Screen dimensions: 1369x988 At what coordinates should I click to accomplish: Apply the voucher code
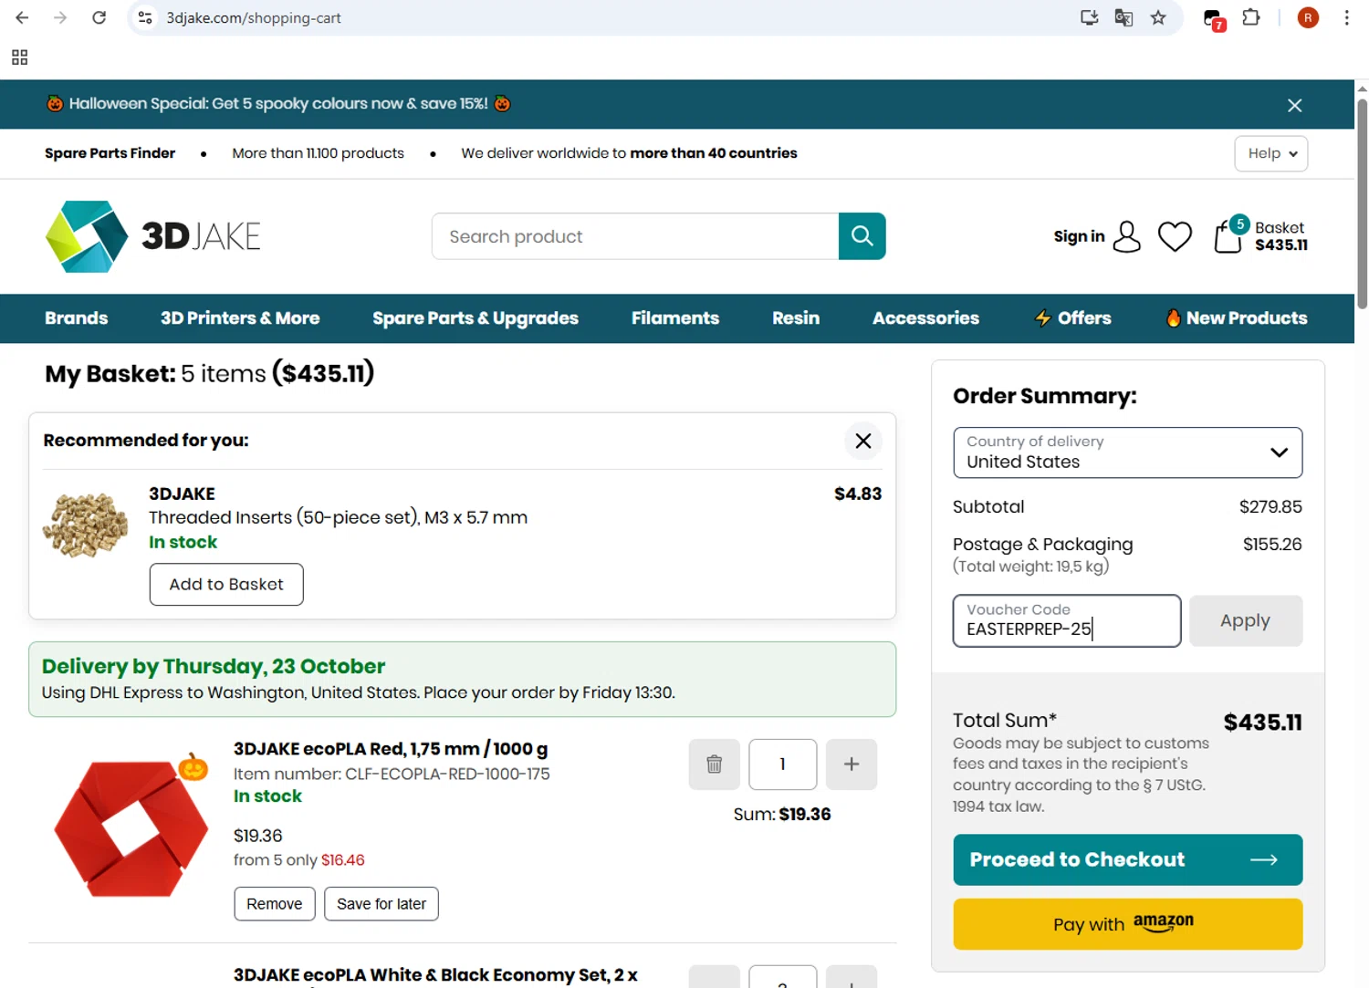pyautogui.click(x=1245, y=621)
